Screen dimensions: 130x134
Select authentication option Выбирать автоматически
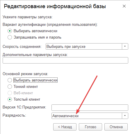[x=10, y=31]
